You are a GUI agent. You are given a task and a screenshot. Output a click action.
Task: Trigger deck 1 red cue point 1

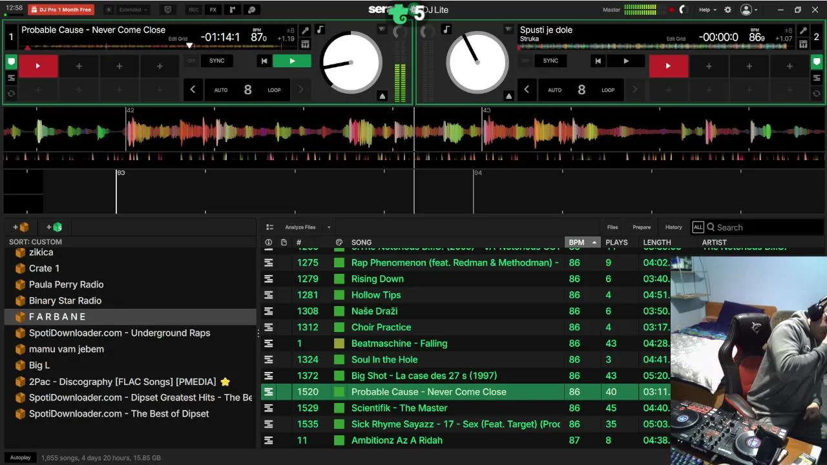[x=38, y=66]
